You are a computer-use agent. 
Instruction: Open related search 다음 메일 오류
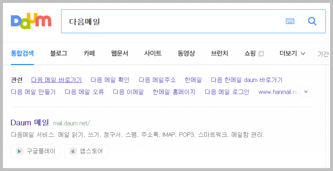pos(84,92)
